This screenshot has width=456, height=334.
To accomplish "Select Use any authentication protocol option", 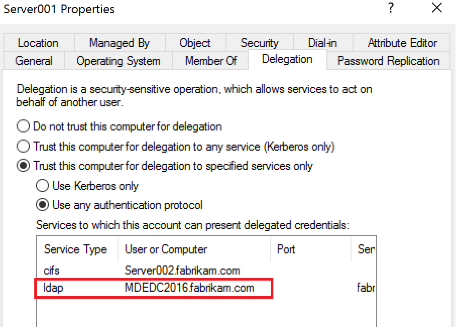I will [x=42, y=205].
